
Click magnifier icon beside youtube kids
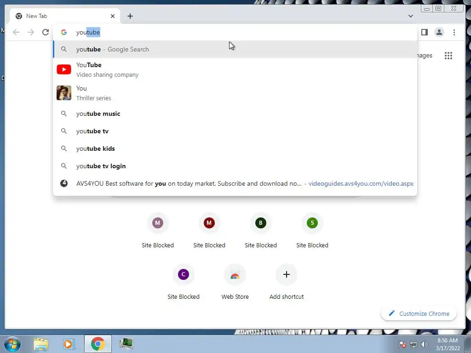coord(63,148)
